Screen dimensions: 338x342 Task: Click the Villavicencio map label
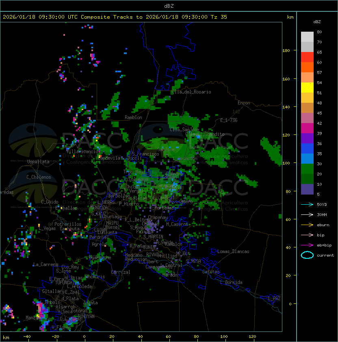(82, 152)
